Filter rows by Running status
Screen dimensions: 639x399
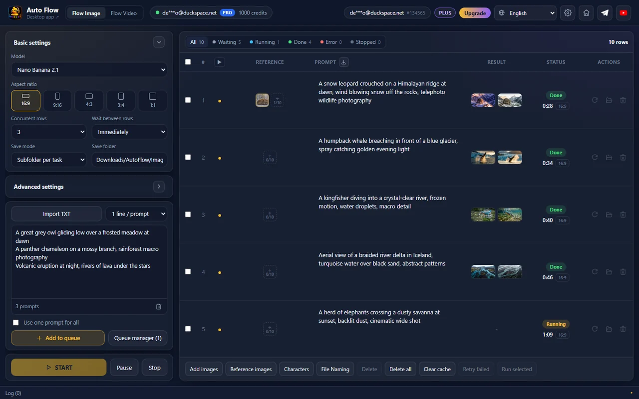click(265, 42)
